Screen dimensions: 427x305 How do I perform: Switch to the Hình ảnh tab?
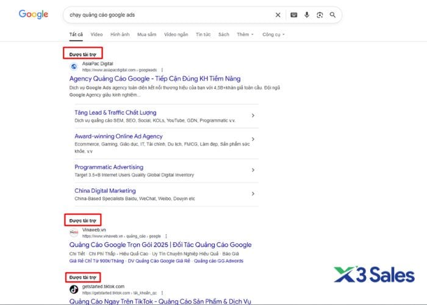click(120, 35)
